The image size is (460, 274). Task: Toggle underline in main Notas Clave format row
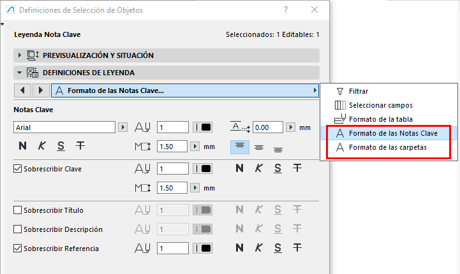61,146
